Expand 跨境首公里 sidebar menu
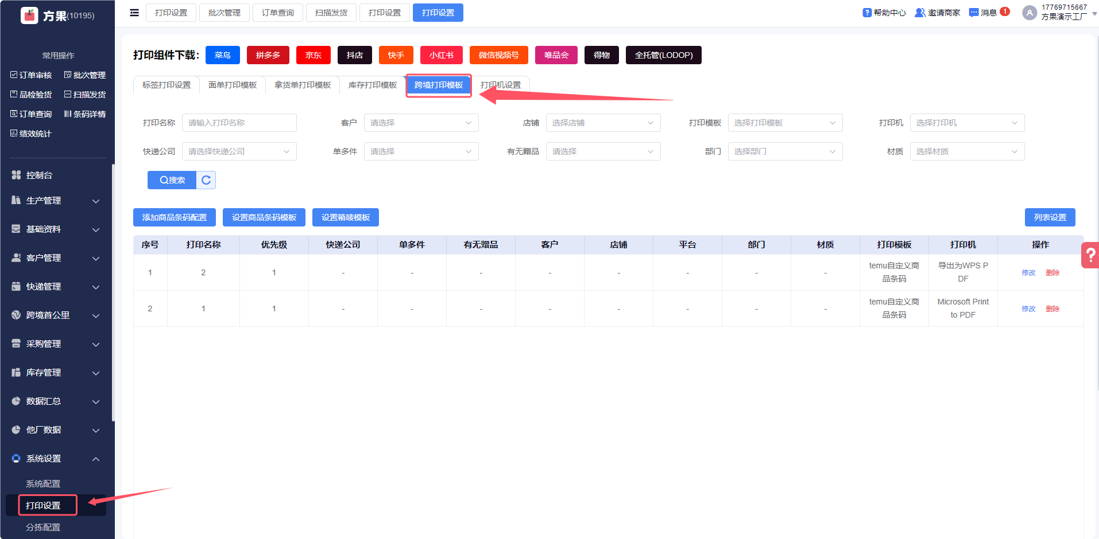This screenshot has height=539, width=1099. coord(56,315)
